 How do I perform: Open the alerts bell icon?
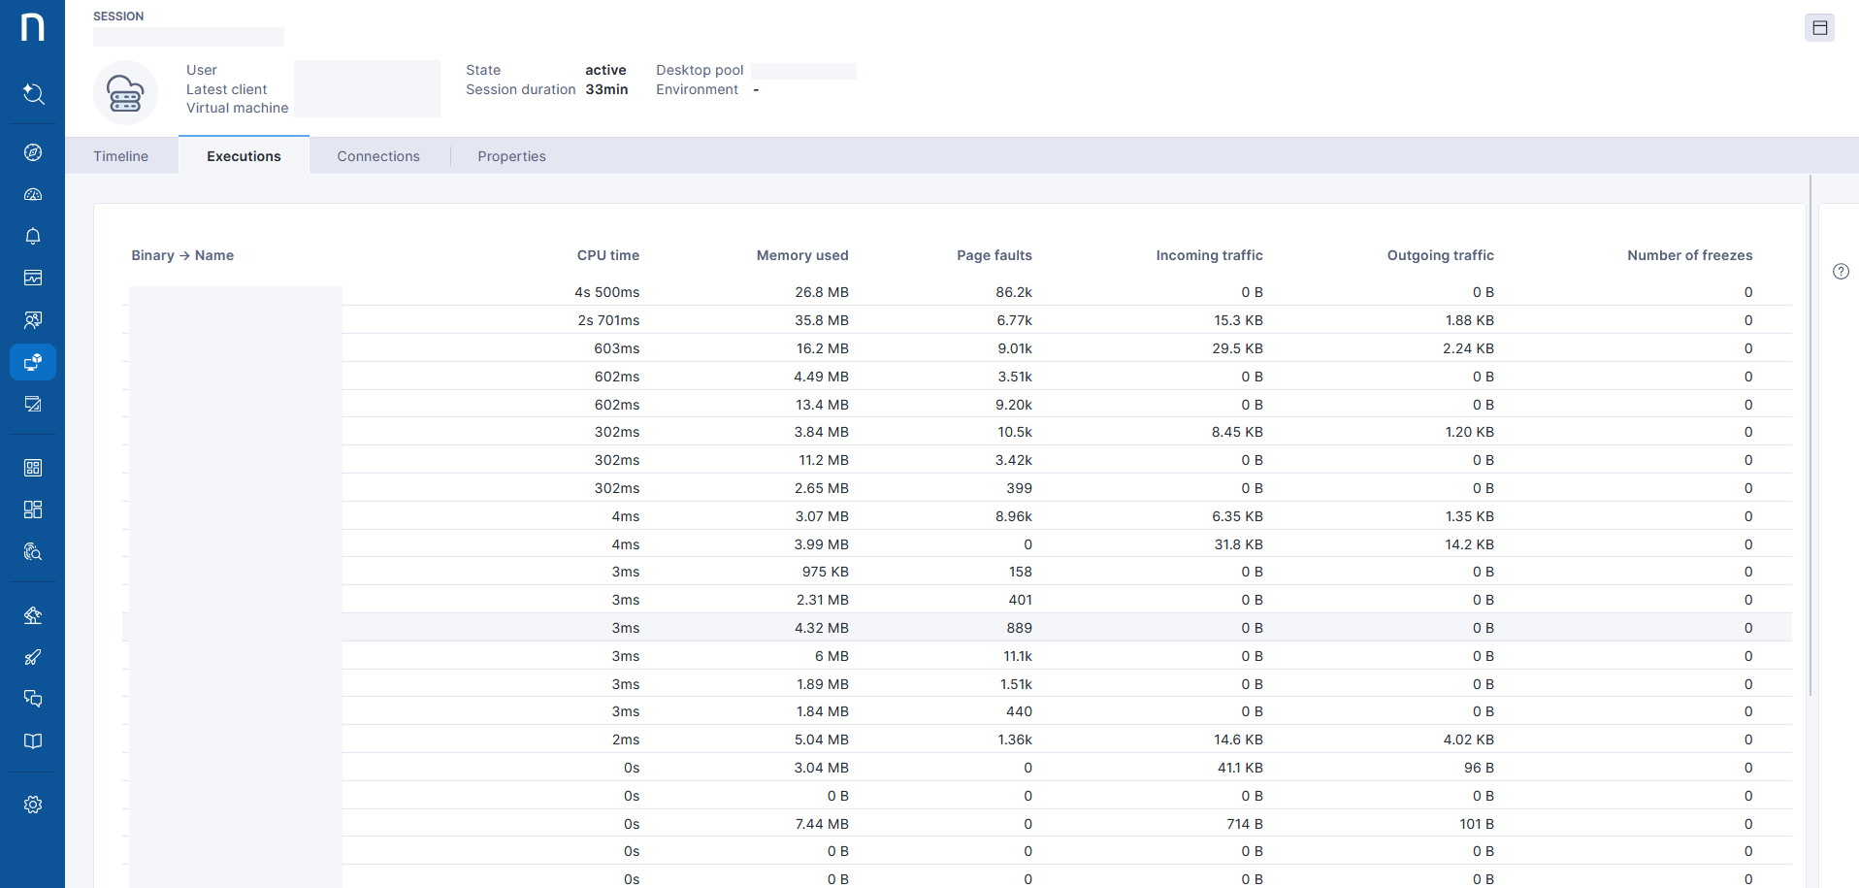[33, 236]
